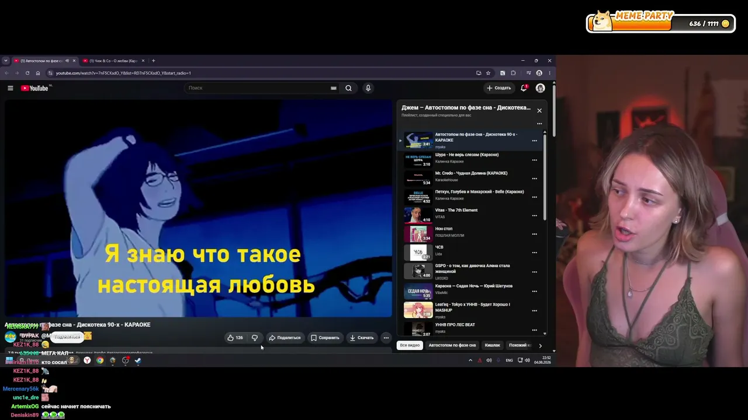Viewport: 748px width, 420px height.
Task: Open clock and date in taskbar
Action: point(542,360)
